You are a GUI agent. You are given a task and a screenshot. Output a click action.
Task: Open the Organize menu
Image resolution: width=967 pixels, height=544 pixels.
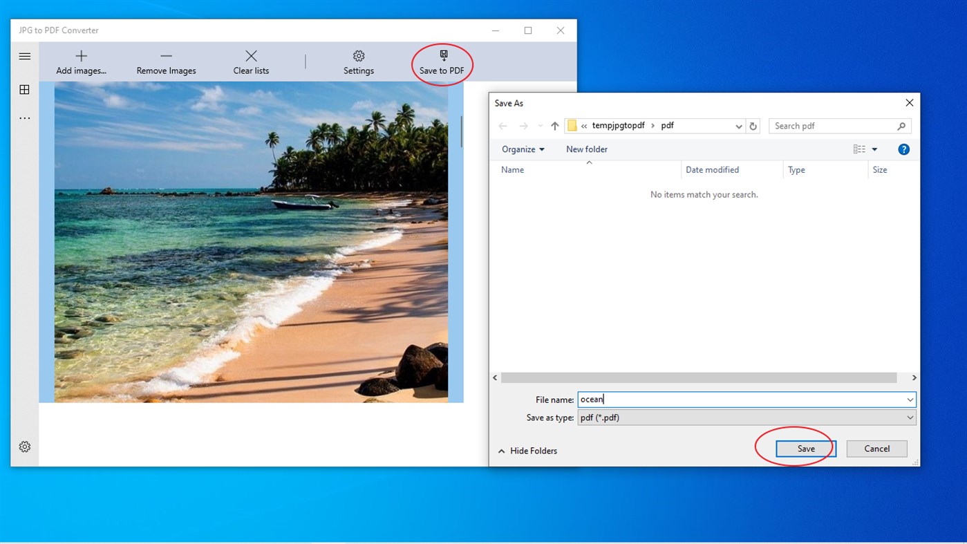[522, 149]
